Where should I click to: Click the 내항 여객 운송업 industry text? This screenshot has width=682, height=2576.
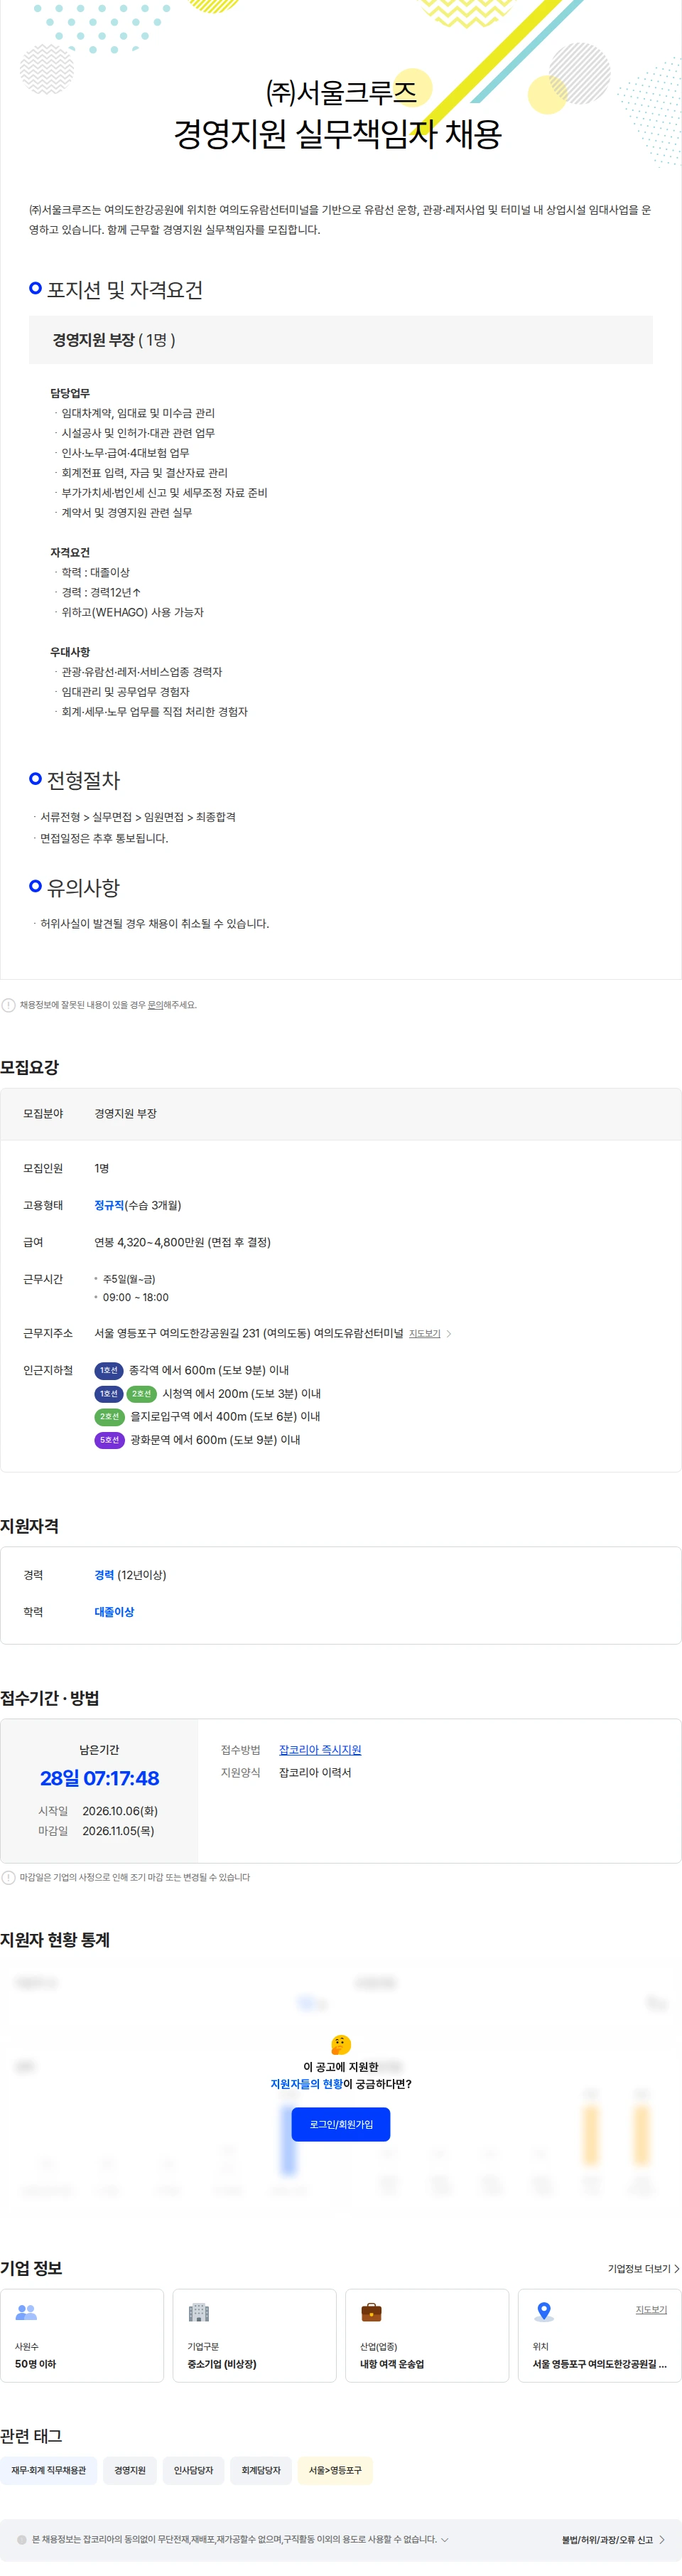[x=392, y=2365]
